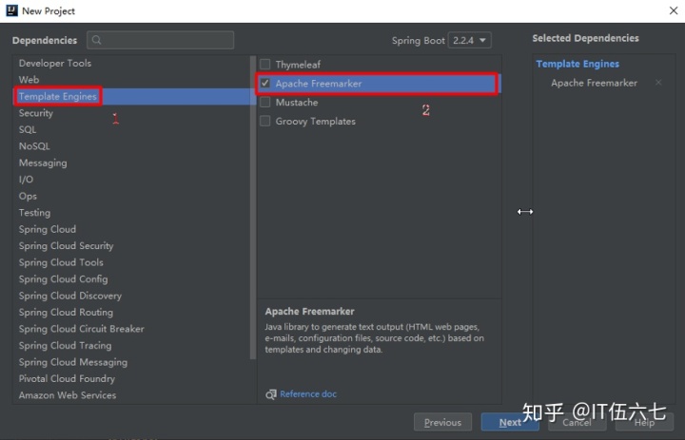Click the Groovy Templates label text
This screenshot has height=440, width=685.
pos(316,122)
